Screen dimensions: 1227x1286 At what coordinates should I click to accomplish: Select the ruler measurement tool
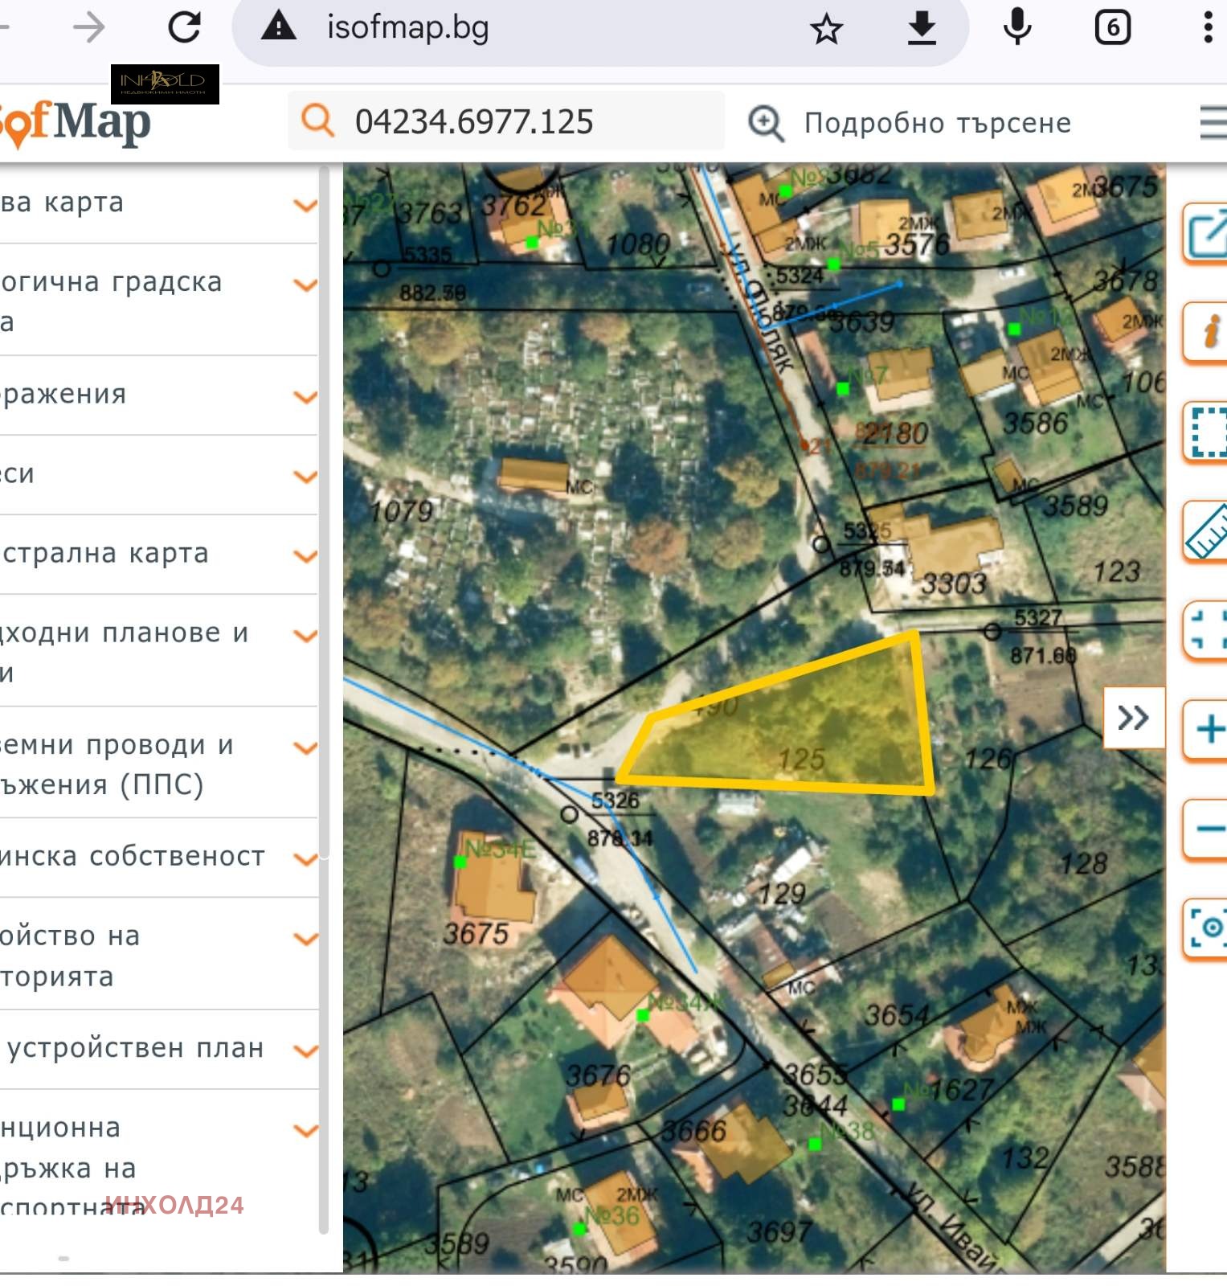tap(1207, 530)
